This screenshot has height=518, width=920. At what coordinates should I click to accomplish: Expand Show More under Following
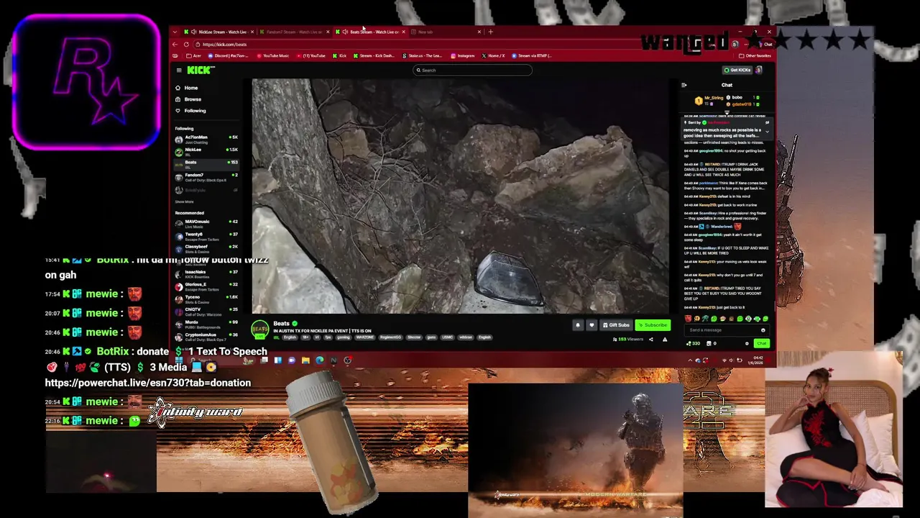click(x=184, y=202)
